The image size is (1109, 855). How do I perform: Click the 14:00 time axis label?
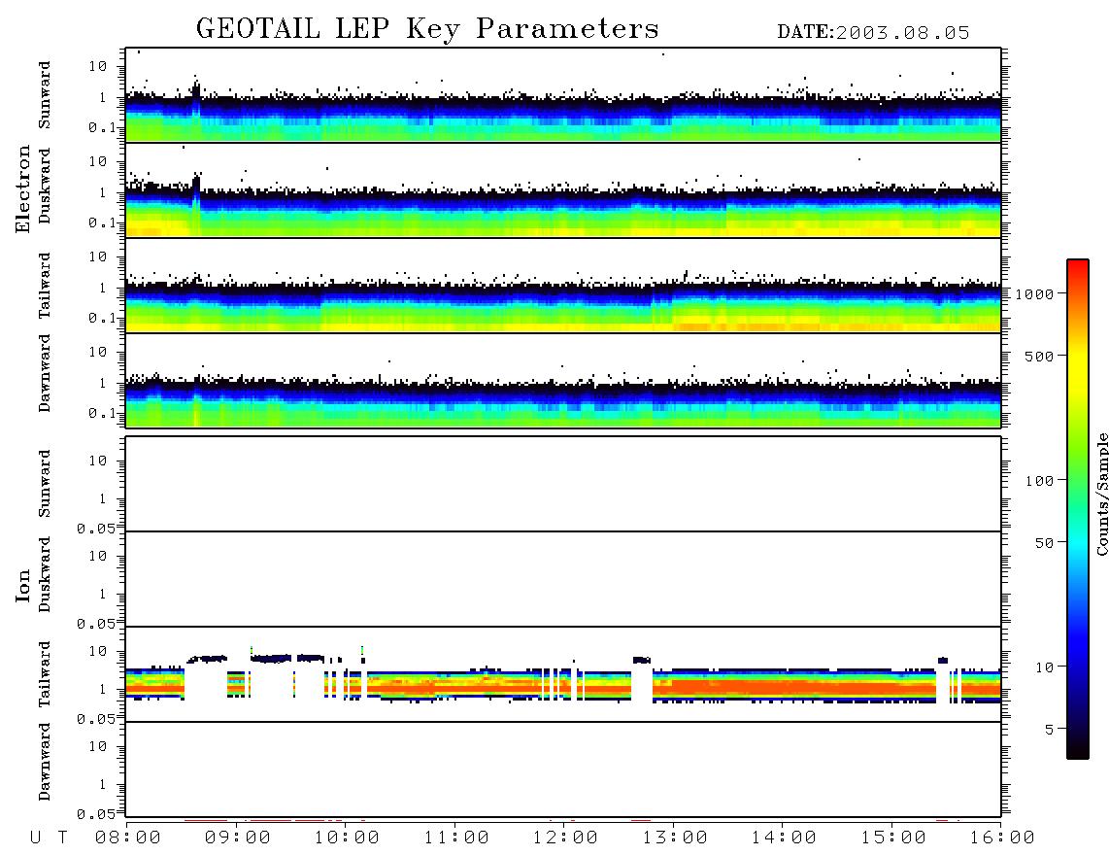point(784,838)
